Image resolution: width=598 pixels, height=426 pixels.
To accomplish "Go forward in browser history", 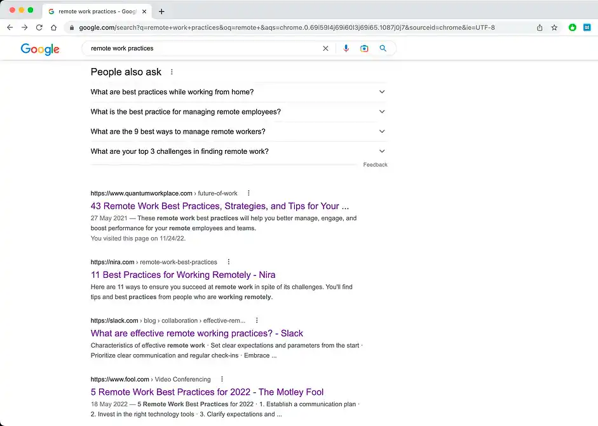I will (24, 27).
